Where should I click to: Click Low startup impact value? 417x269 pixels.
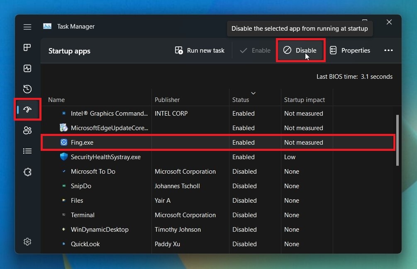290,157
